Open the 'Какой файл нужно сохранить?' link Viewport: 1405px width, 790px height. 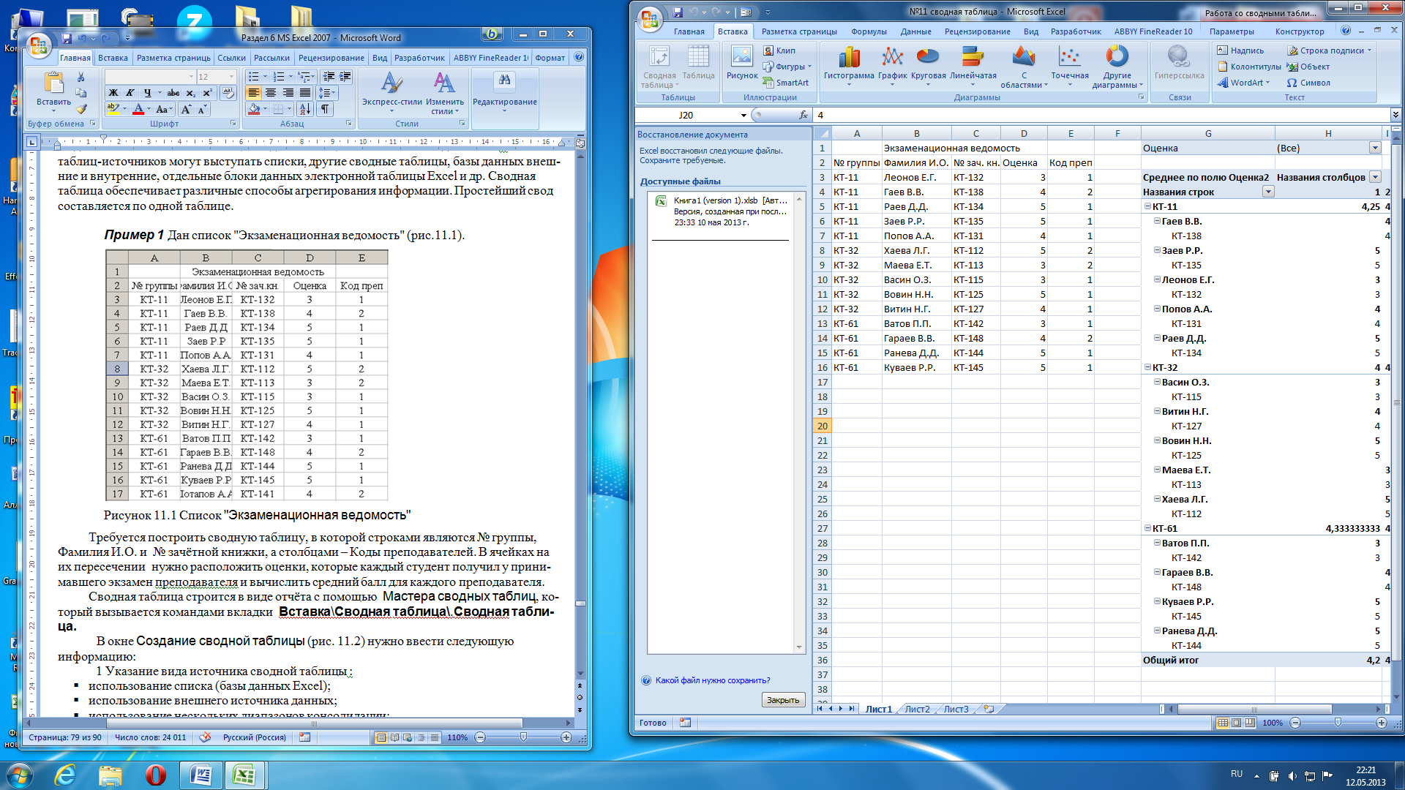click(x=712, y=680)
